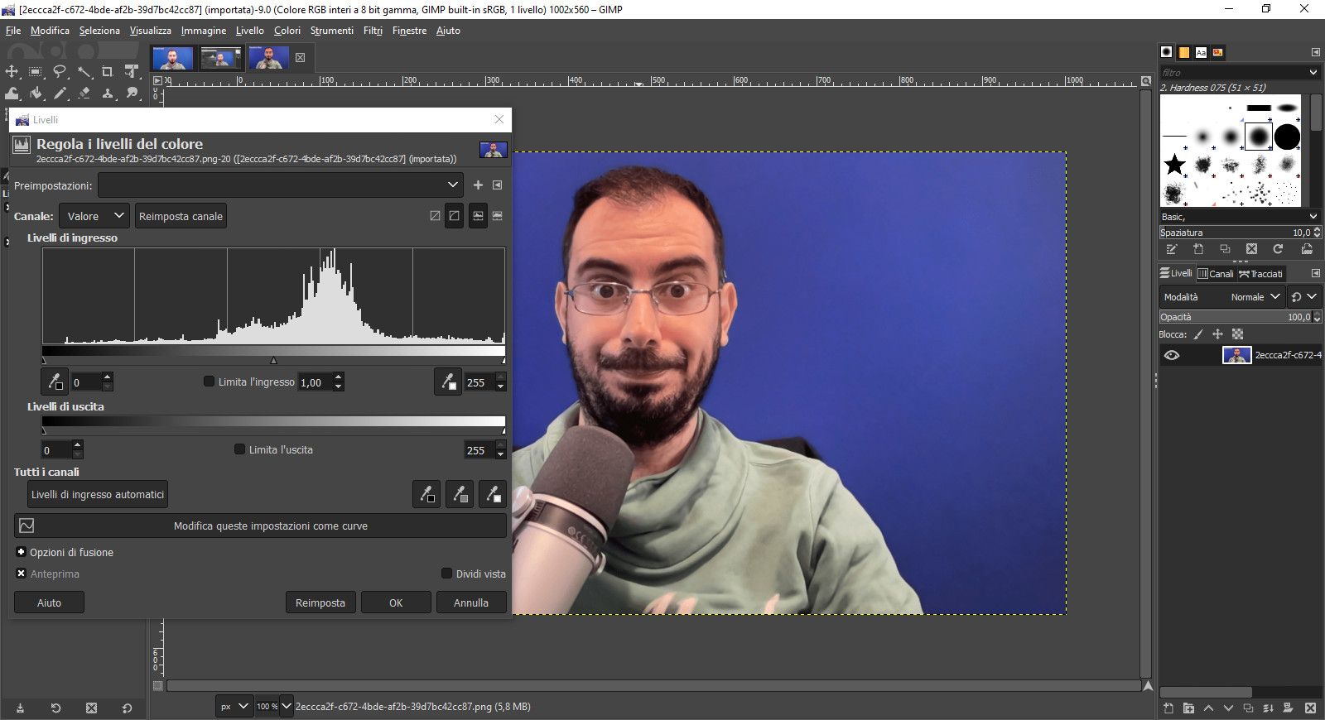Save current settings as preset plus icon
The image size is (1325, 720).
pos(478,185)
